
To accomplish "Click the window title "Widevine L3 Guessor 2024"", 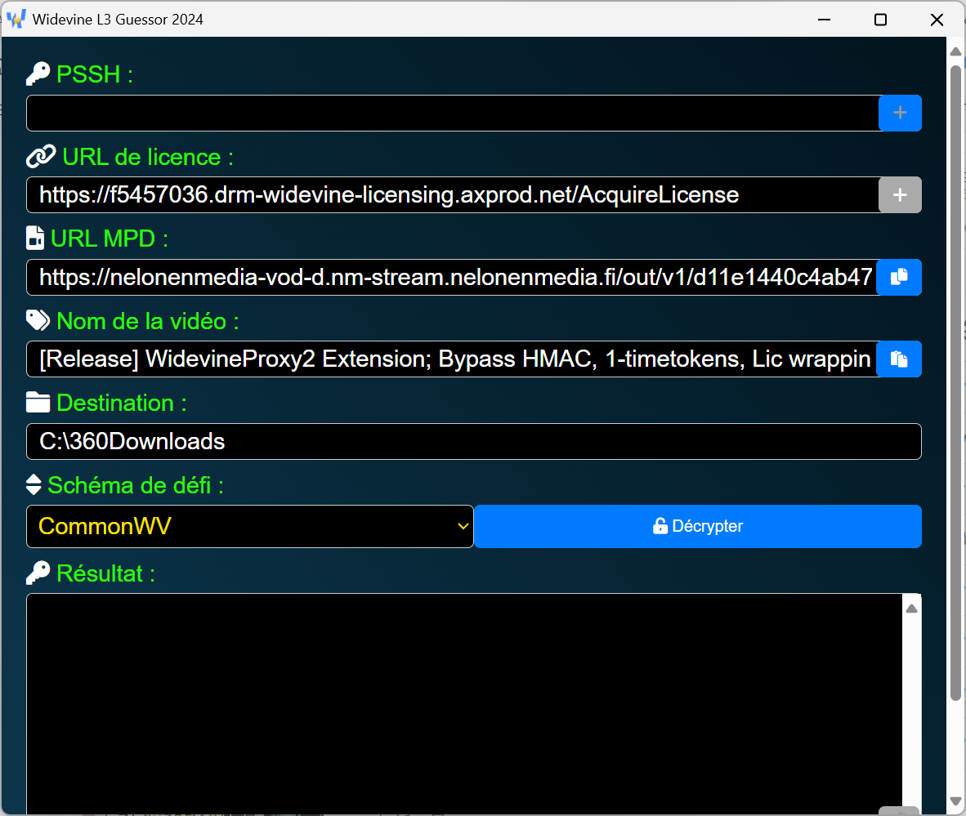I will pyautogui.click(x=118, y=19).
